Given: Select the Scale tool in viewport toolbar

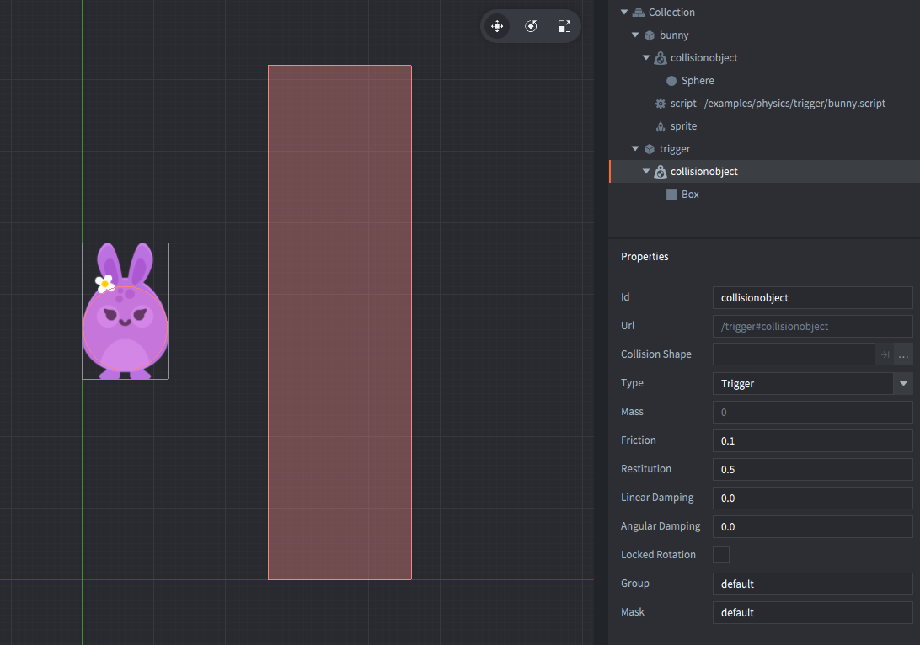Looking at the screenshot, I should 564,26.
